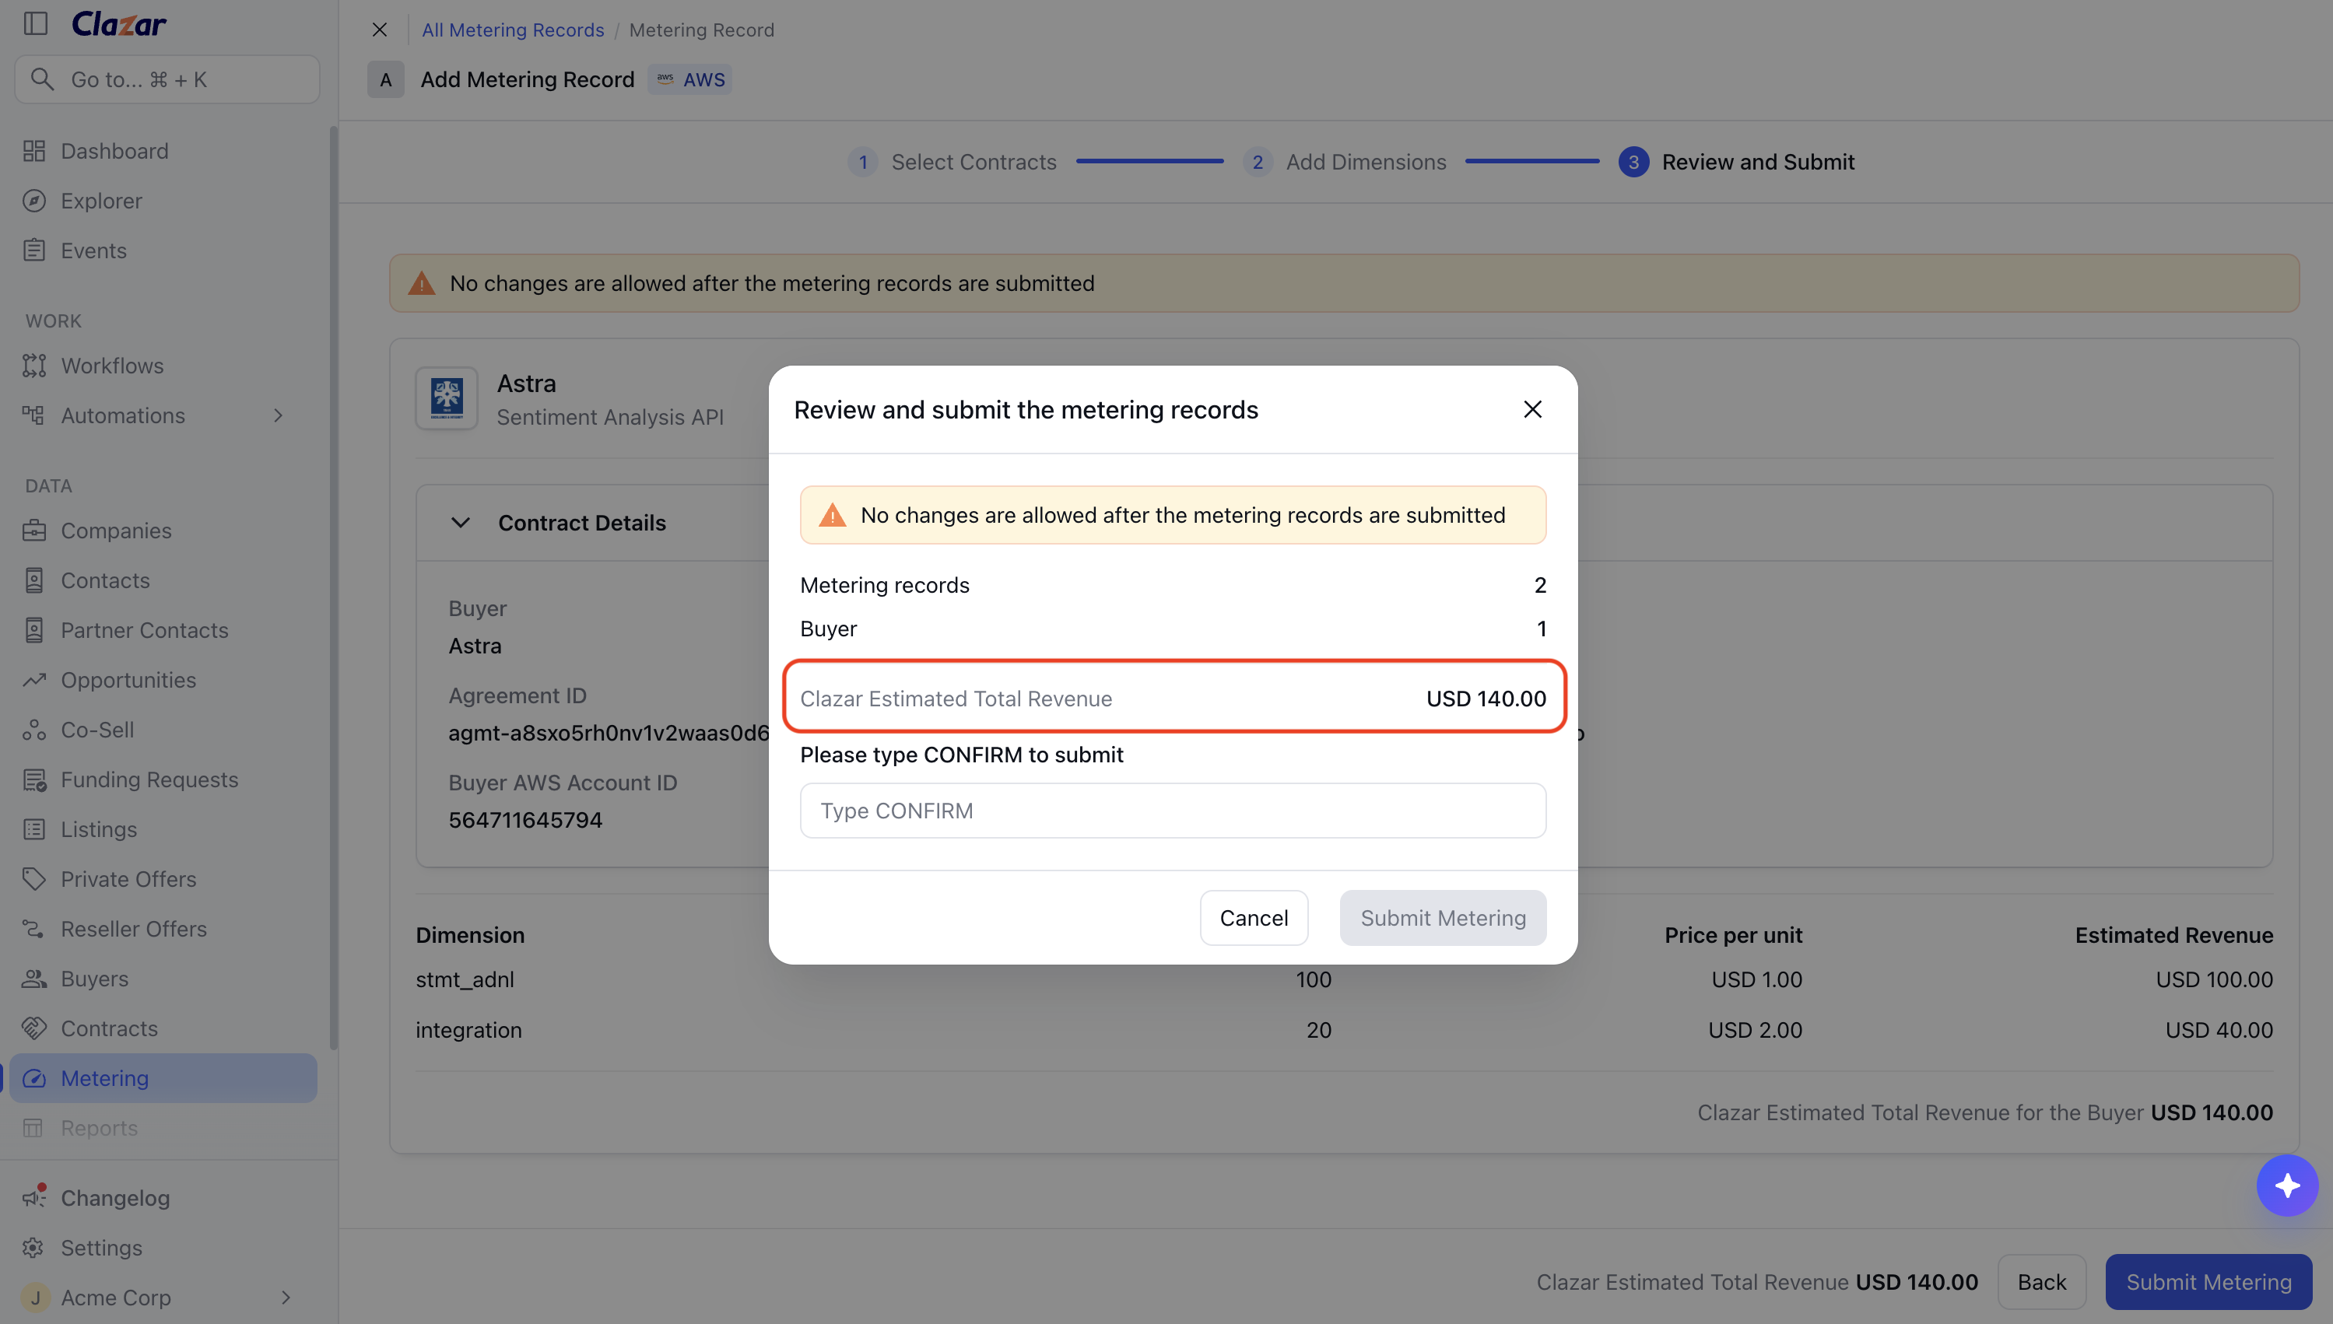Open the Contracts handshake icon
This screenshot has width=2333, height=1324.
coord(34,1028)
